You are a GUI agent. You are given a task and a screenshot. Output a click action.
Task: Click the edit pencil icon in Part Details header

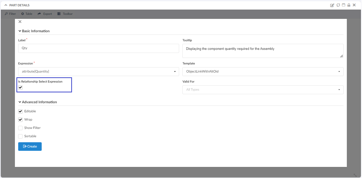tap(332, 5)
